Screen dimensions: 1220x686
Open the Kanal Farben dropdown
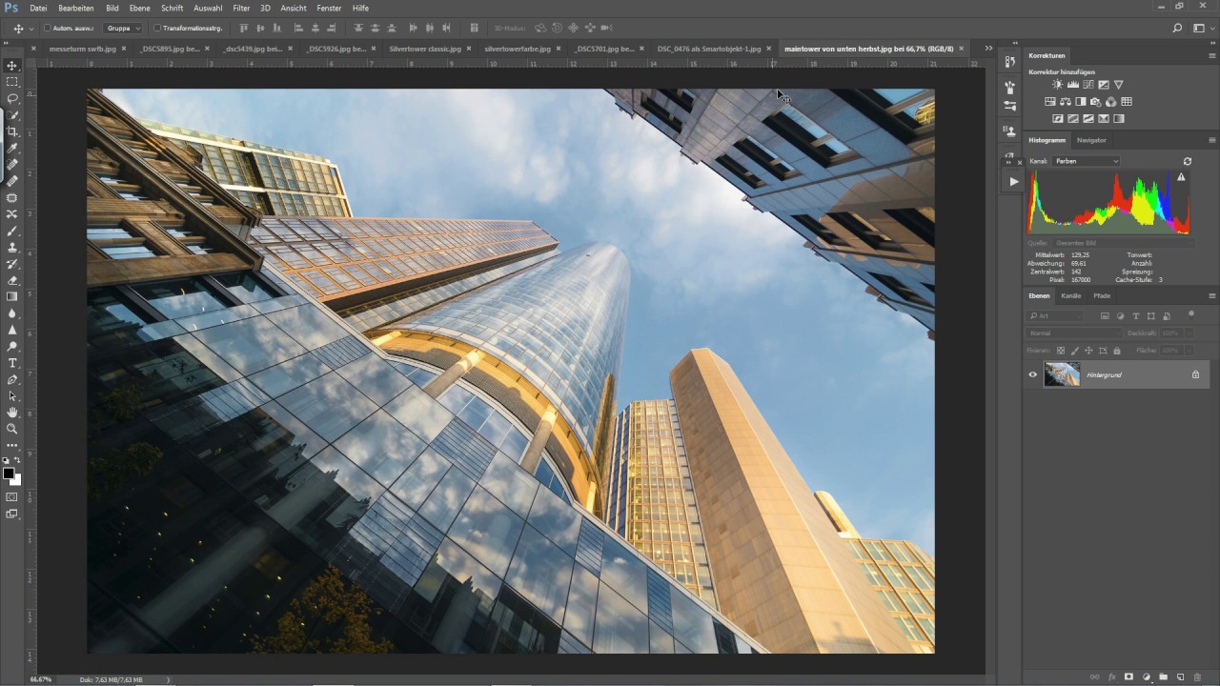click(x=1087, y=161)
